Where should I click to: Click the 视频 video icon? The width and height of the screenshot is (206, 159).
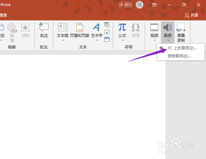pyautogui.click(x=154, y=27)
